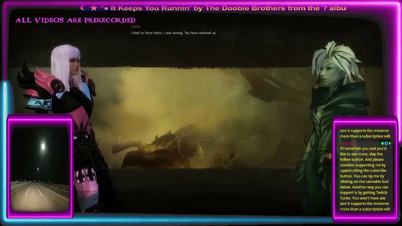This screenshot has width=402, height=226.
Task: Click the "ALL VIDEOS ARE PRERECORDED" banner text
Action: 75,20
